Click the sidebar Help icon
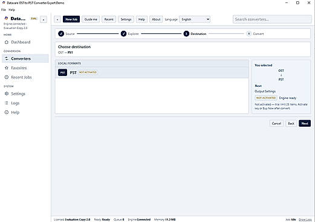 pos(7,112)
